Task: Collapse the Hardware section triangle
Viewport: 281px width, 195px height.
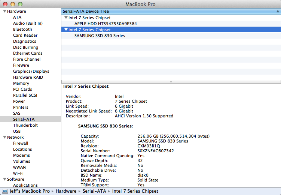Action: pos(4,11)
